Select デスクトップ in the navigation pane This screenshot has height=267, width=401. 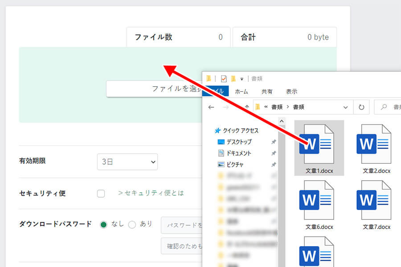tap(239, 142)
